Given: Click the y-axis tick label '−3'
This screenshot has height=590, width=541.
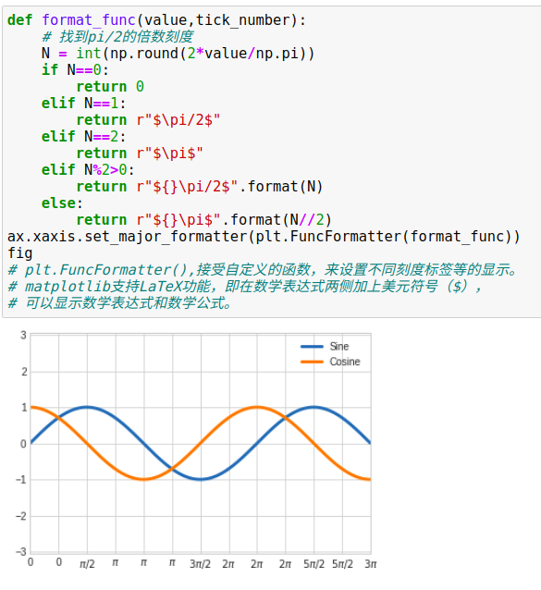Looking at the screenshot, I should pyautogui.click(x=21, y=552).
